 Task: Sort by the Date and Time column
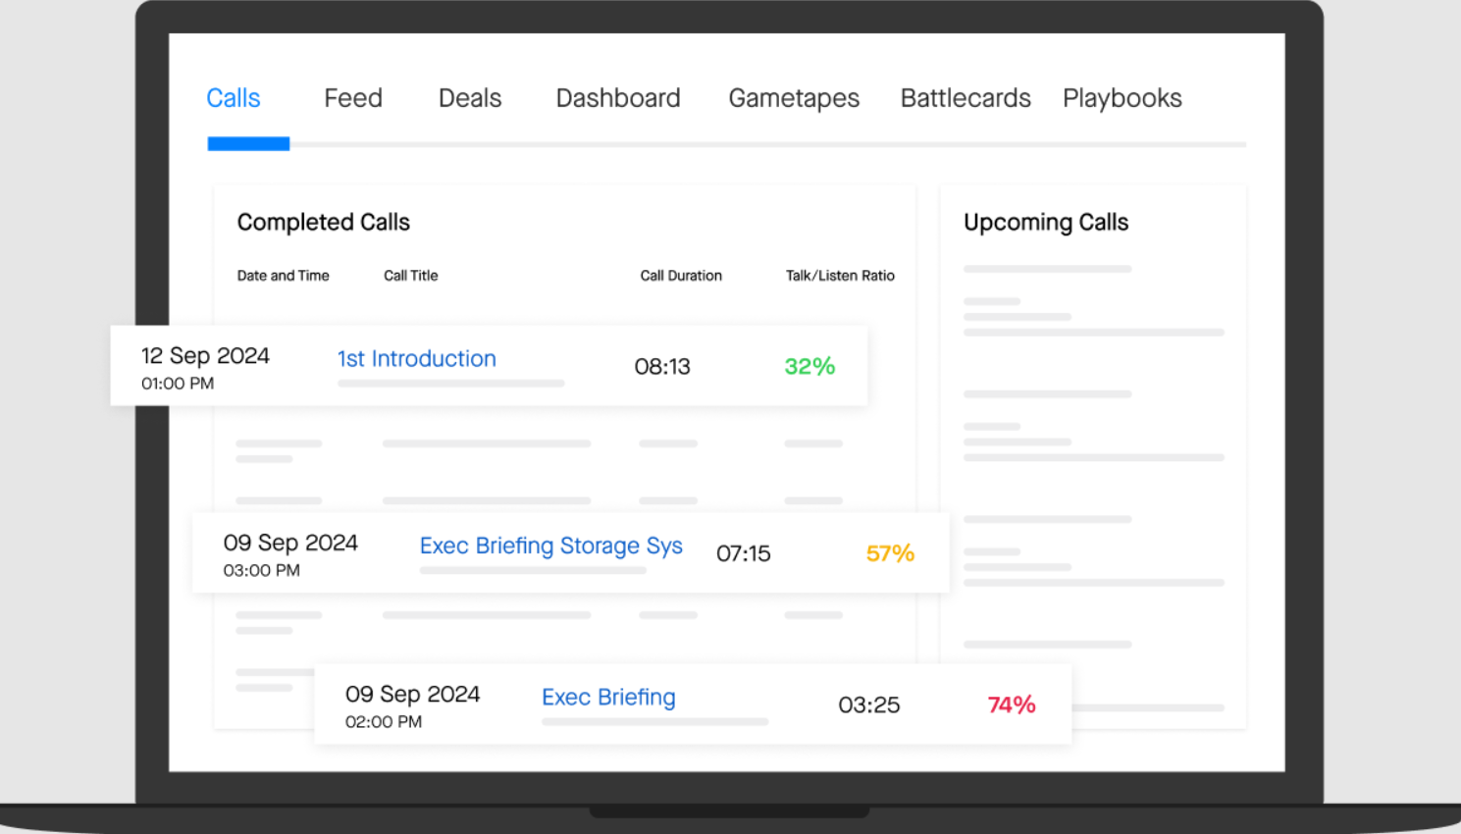[283, 276]
